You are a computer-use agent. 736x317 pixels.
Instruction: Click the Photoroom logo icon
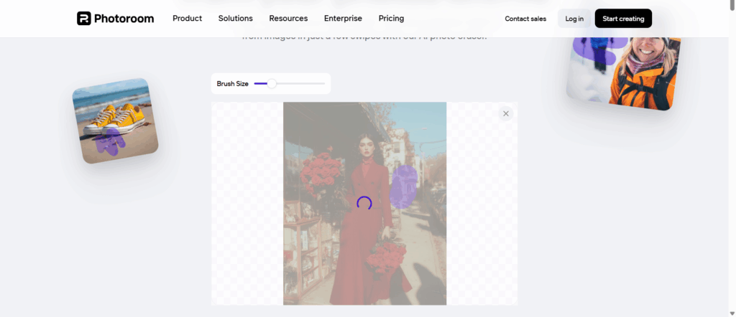click(83, 19)
